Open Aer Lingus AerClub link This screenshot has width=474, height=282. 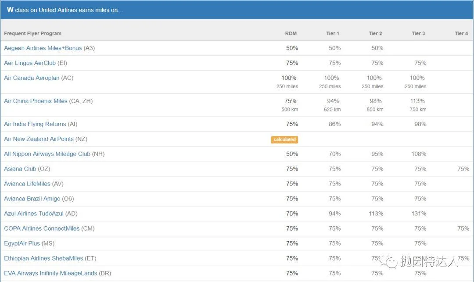click(x=30, y=63)
